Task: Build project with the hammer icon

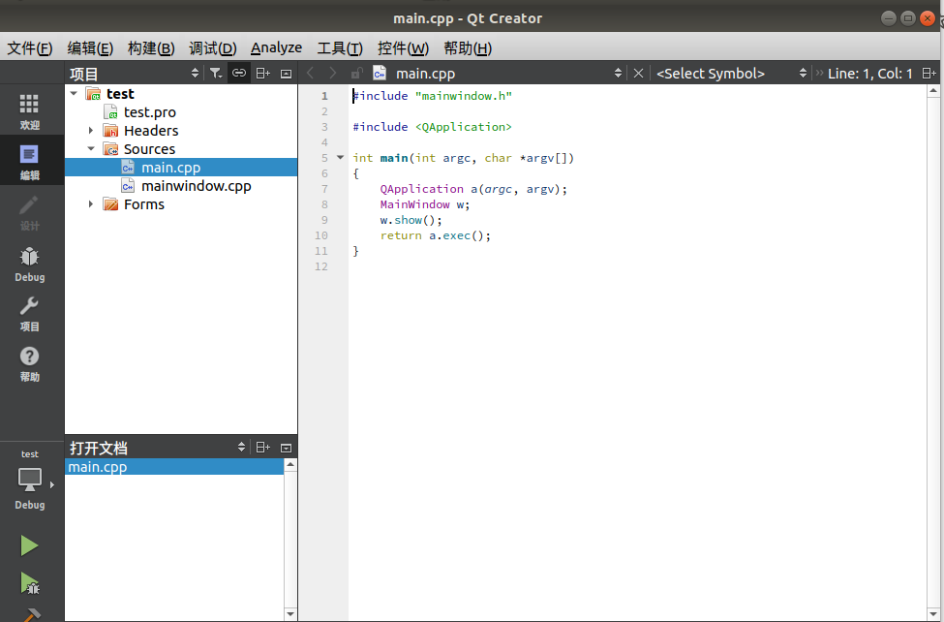Action: click(29, 615)
